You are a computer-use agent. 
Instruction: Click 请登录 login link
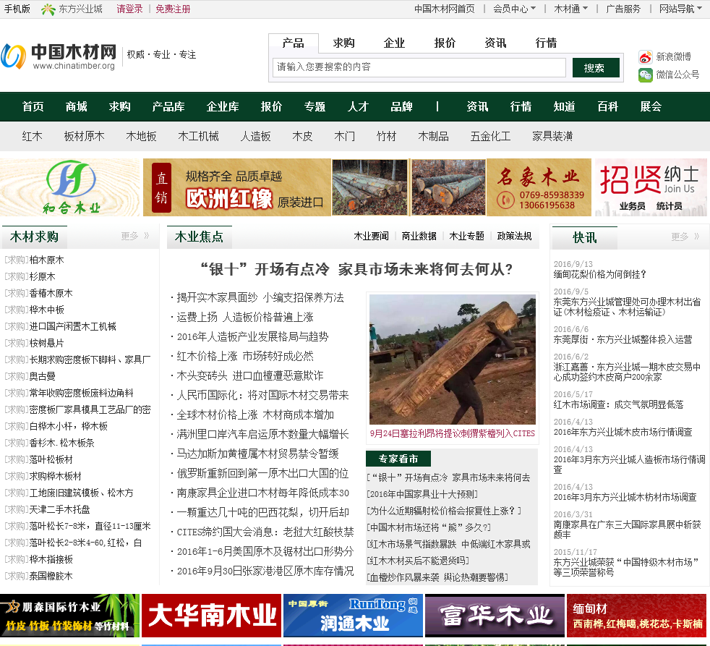tap(129, 9)
